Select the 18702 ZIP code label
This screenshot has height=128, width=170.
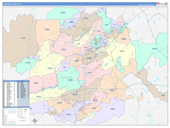click(x=122, y=51)
